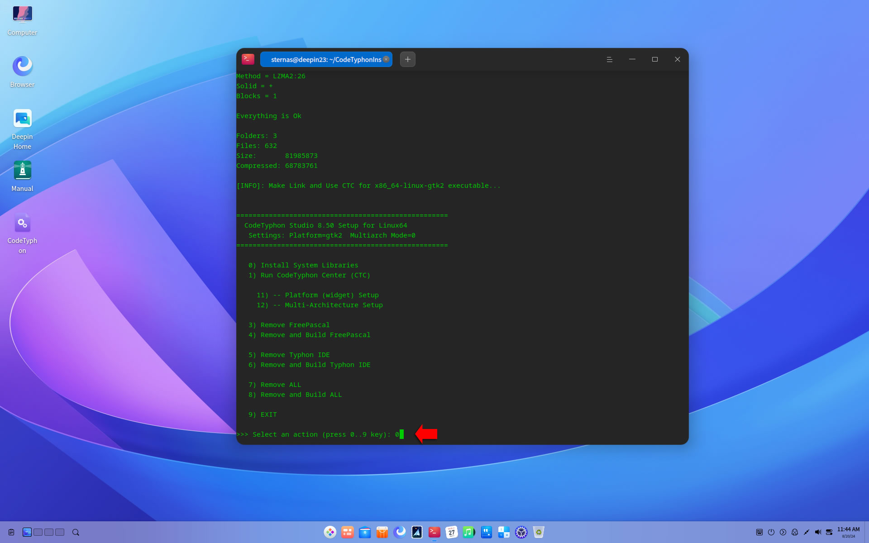The height and width of the screenshot is (543, 869).
Task: Click the volume icon in system tray
Action: click(818, 532)
